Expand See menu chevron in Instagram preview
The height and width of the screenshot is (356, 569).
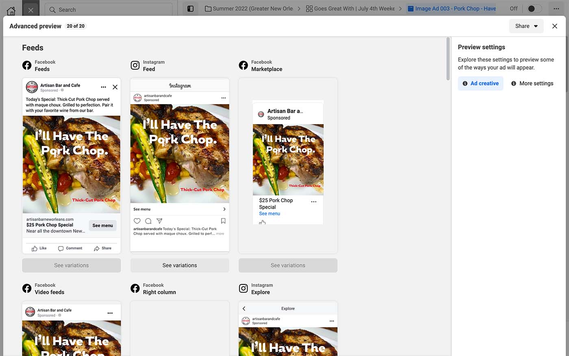224,209
